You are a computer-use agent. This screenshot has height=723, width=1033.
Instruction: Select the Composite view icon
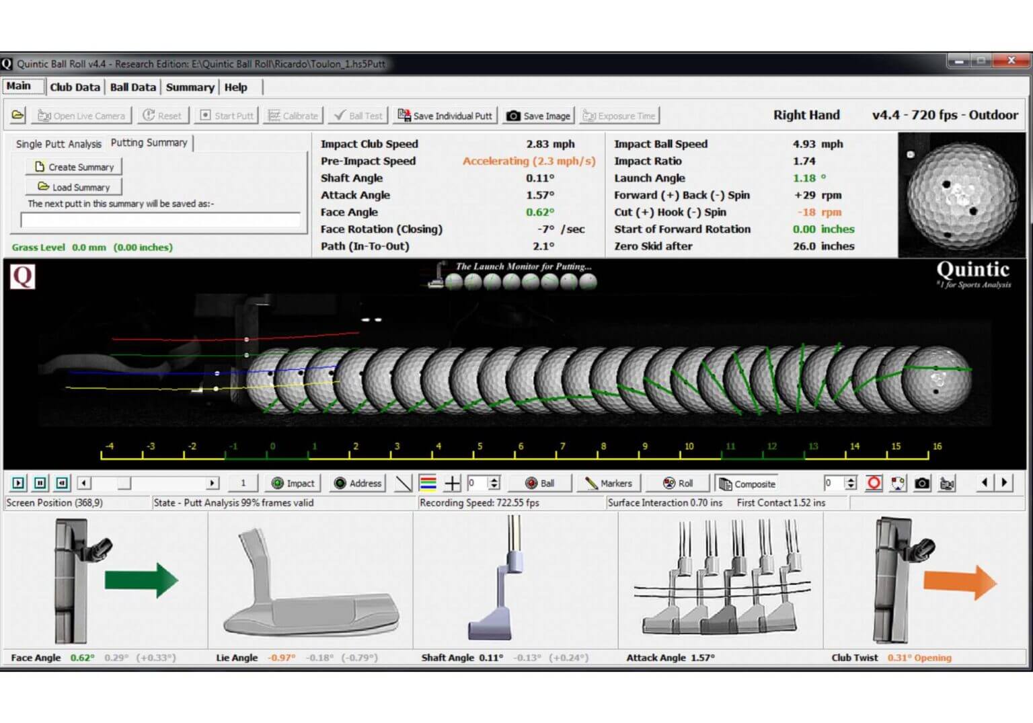(x=747, y=483)
